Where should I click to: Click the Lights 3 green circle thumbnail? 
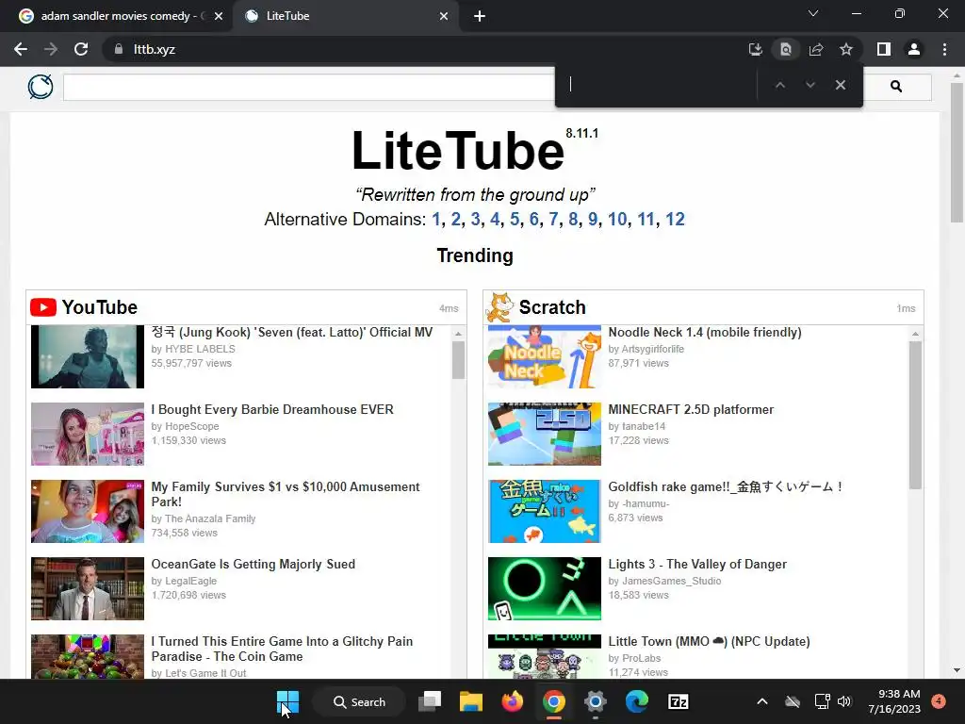(544, 588)
